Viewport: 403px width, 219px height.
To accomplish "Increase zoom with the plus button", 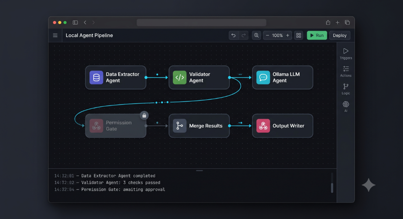I will pyautogui.click(x=288, y=35).
